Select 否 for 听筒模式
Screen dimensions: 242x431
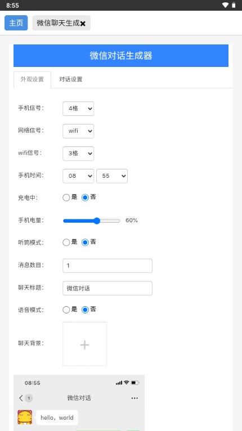point(85,243)
